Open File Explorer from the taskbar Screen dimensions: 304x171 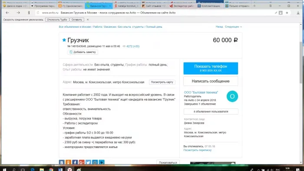coord(42,169)
